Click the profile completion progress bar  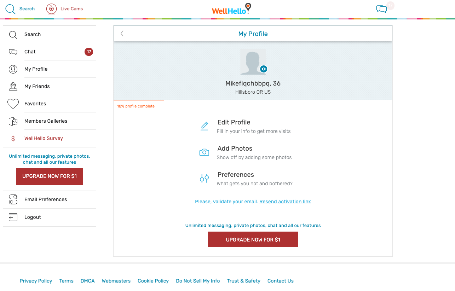pyautogui.click(x=139, y=100)
